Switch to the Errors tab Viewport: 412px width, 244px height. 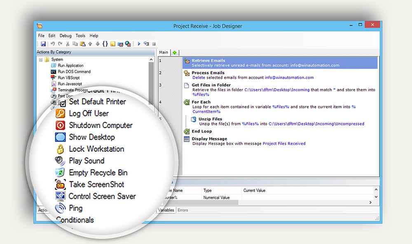tap(183, 210)
